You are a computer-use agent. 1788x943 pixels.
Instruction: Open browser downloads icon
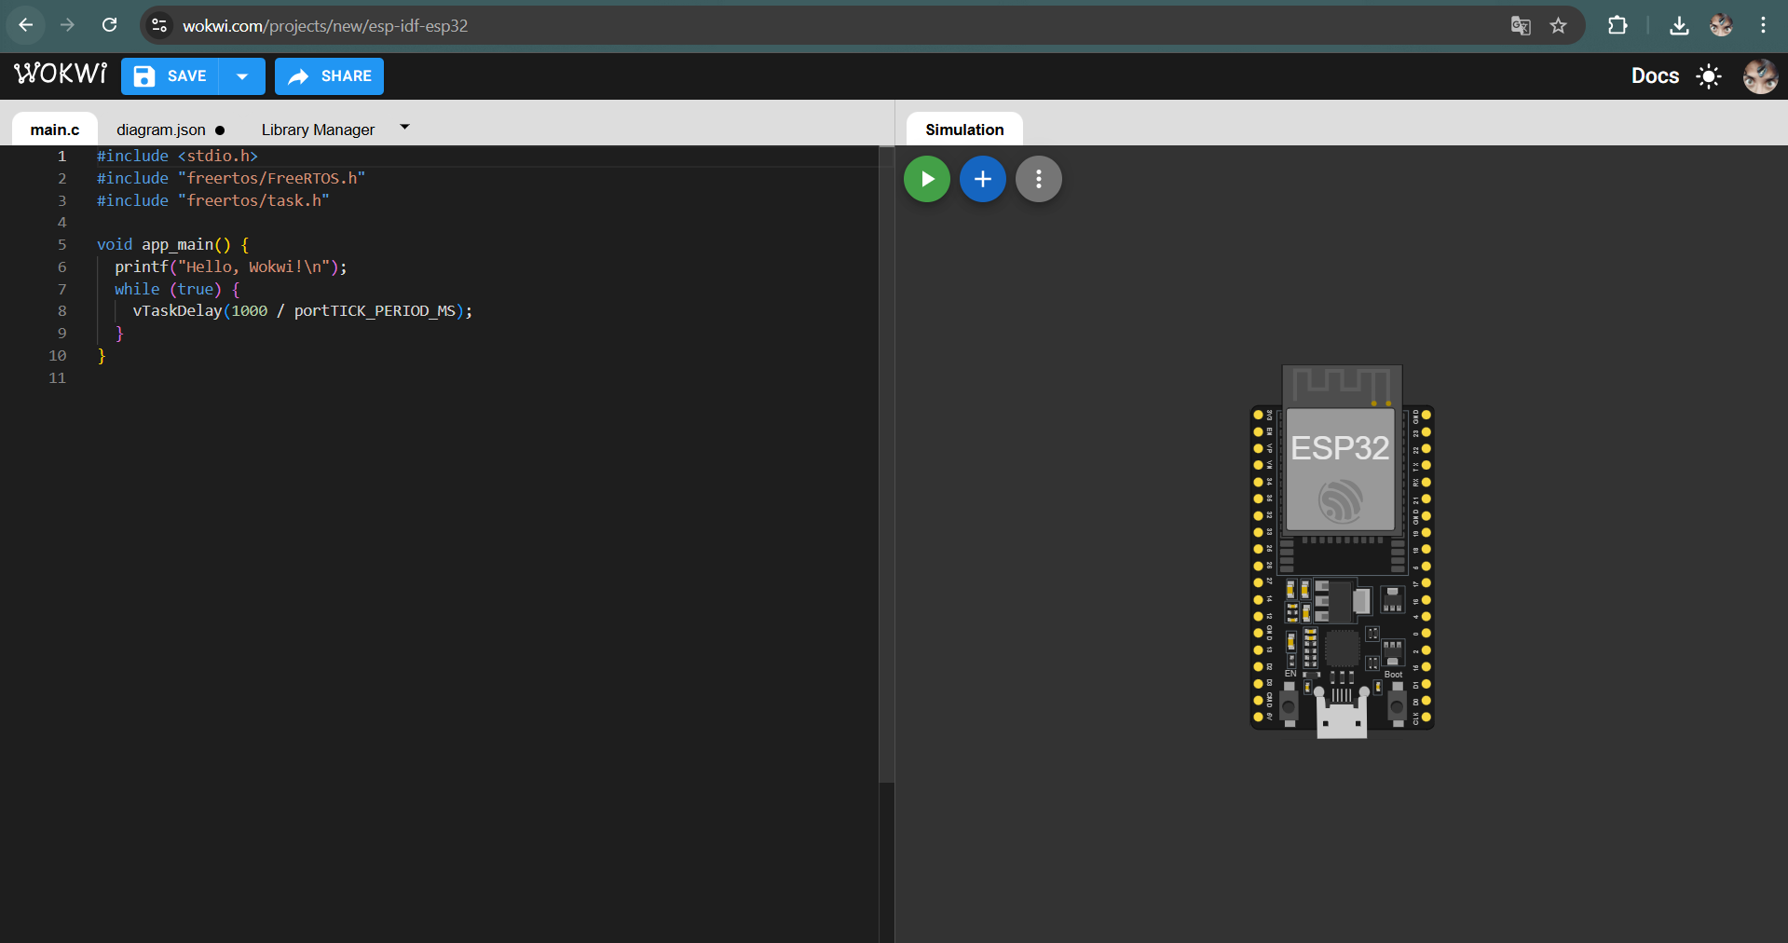pyautogui.click(x=1679, y=25)
